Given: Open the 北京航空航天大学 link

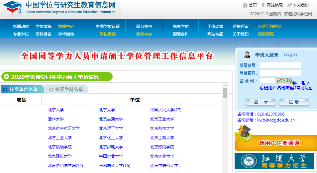Looking at the screenshot, I should point(64,128).
